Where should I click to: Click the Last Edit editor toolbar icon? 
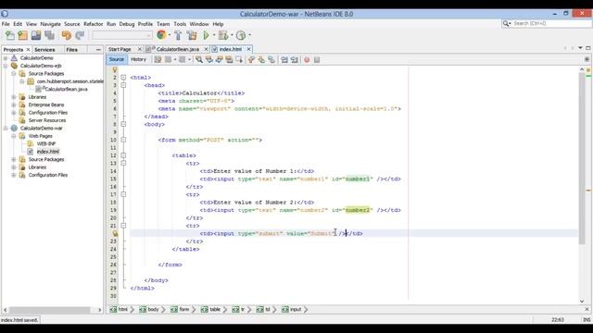158,59
